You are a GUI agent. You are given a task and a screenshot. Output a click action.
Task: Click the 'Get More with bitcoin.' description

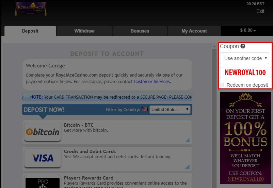[86, 130]
